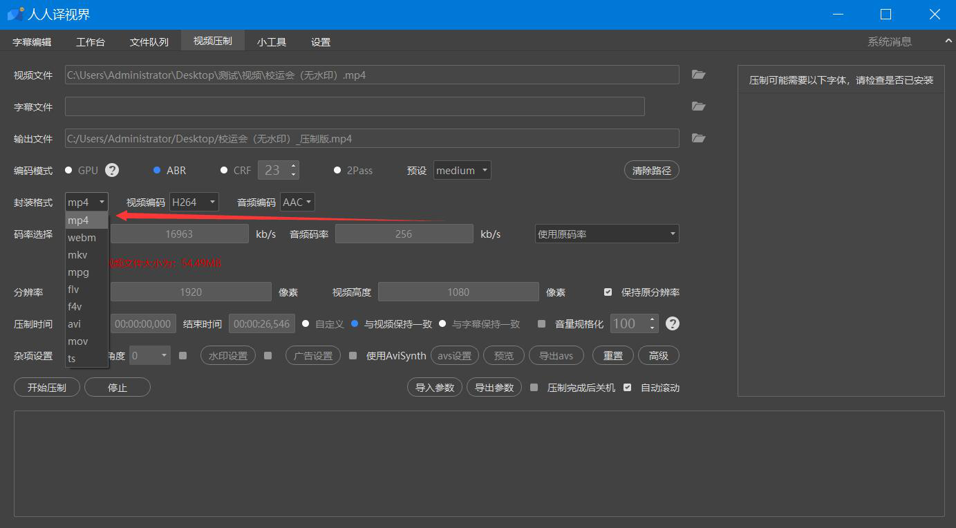Click help icon next to GPU option
Image resolution: width=956 pixels, height=528 pixels.
click(112, 170)
